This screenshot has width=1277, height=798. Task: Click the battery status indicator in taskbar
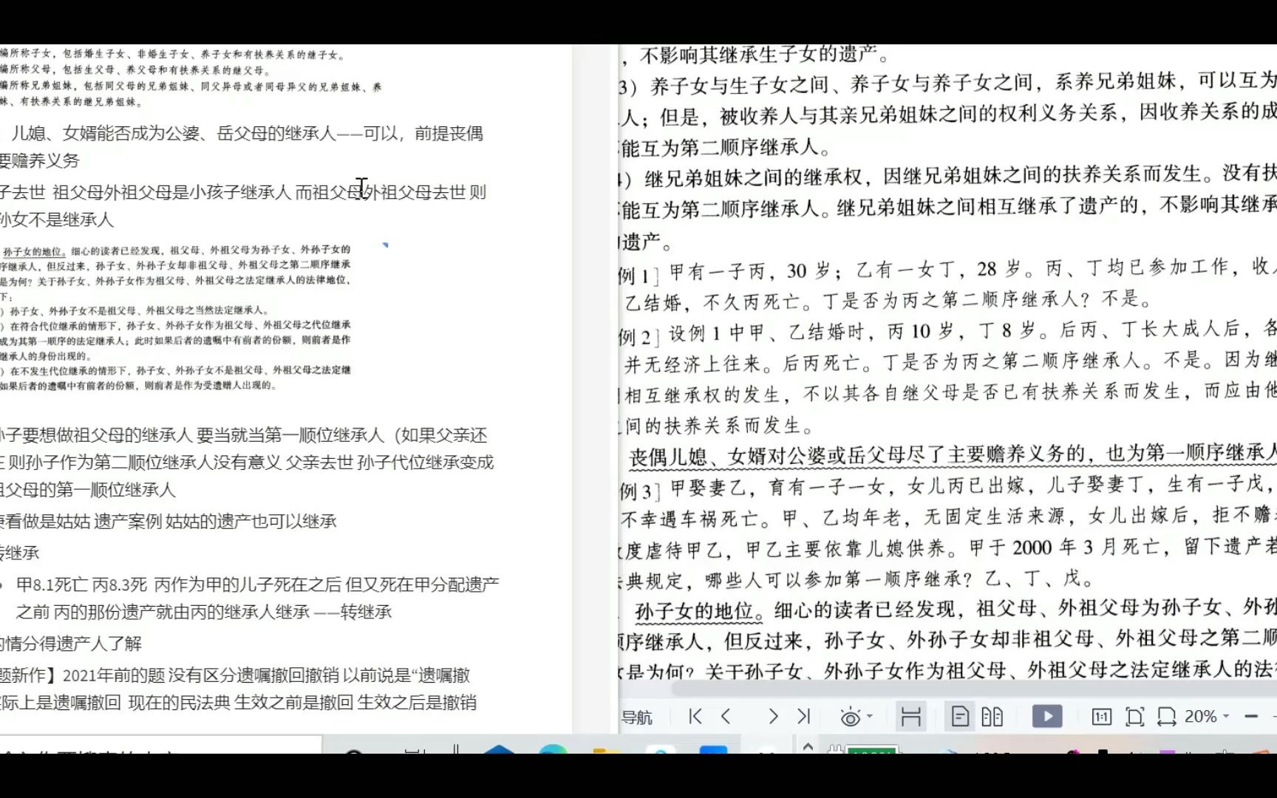865,749
